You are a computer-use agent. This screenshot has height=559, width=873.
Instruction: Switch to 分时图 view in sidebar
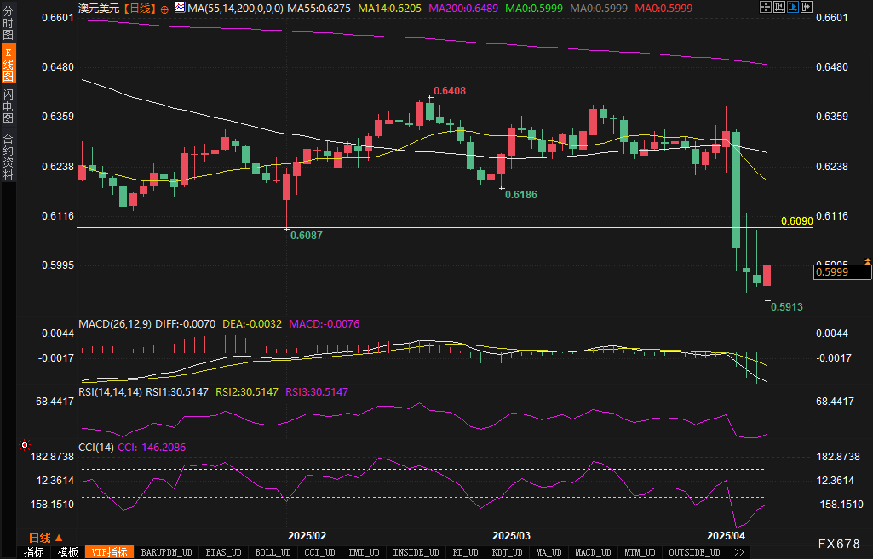pyautogui.click(x=8, y=22)
